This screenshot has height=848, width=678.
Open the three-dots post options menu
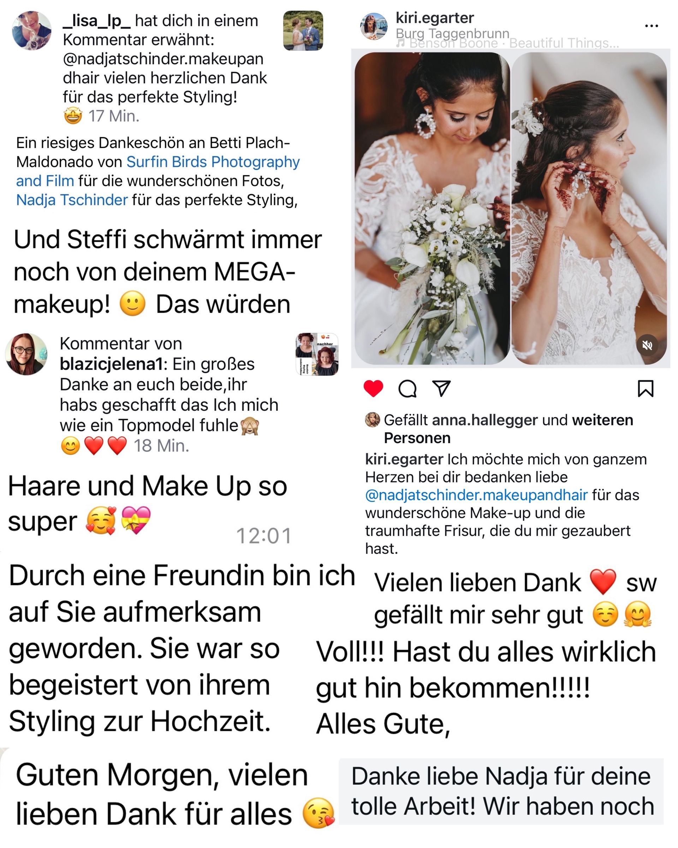click(x=651, y=26)
